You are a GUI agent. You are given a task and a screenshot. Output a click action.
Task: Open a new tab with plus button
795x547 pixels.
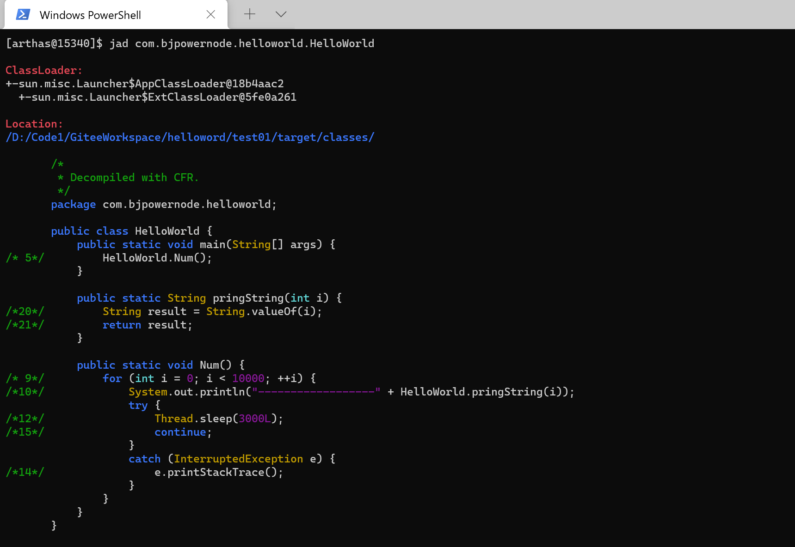(250, 14)
